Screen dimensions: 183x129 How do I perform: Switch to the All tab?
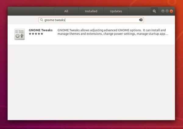click(x=66, y=11)
